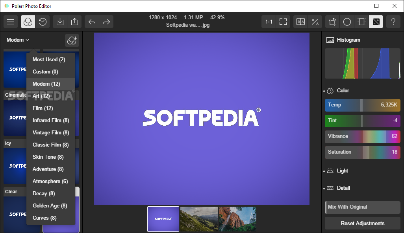Choose Art (12) category

[51, 96]
